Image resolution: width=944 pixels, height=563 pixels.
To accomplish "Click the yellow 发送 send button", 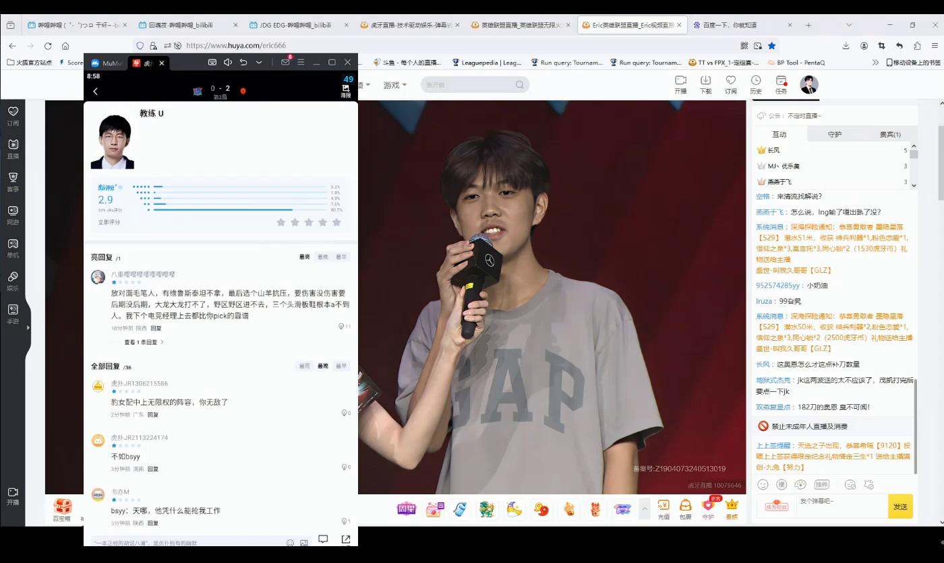I will coord(899,506).
